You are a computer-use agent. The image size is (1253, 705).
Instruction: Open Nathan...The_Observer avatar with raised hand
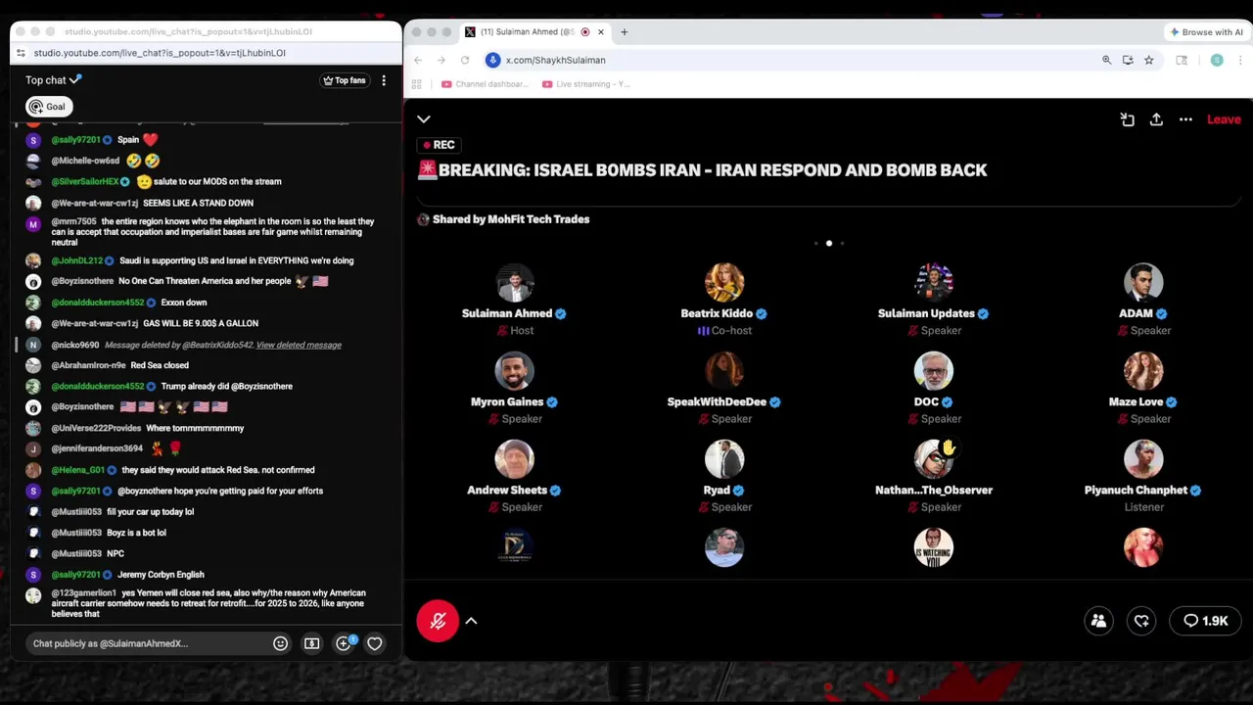tap(933, 459)
